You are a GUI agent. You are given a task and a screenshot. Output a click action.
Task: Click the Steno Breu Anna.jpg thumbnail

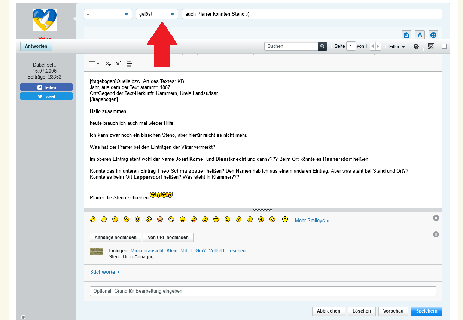(96, 252)
